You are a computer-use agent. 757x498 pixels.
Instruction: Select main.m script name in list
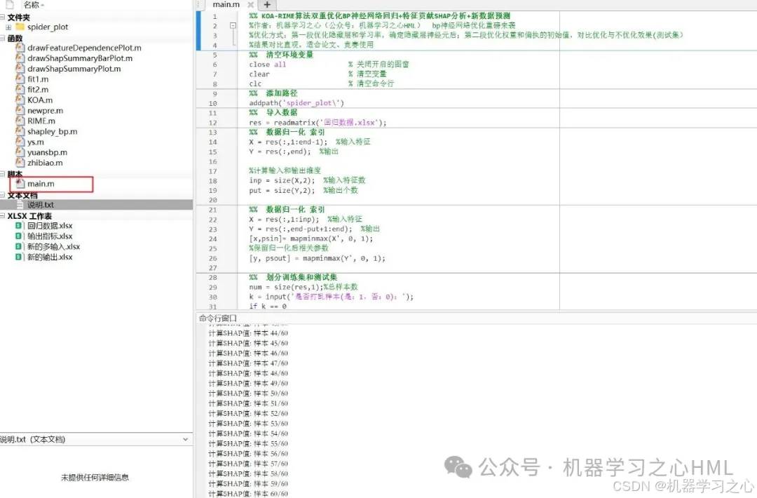(41, 184)
